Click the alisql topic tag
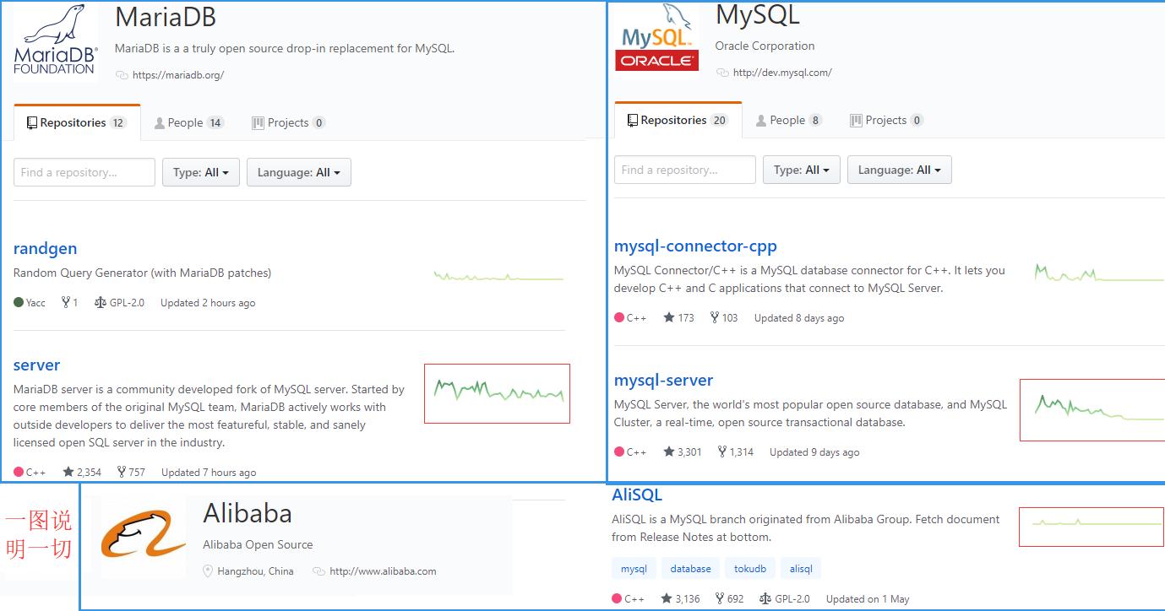The image size is (1165, 611). (801, 569)
